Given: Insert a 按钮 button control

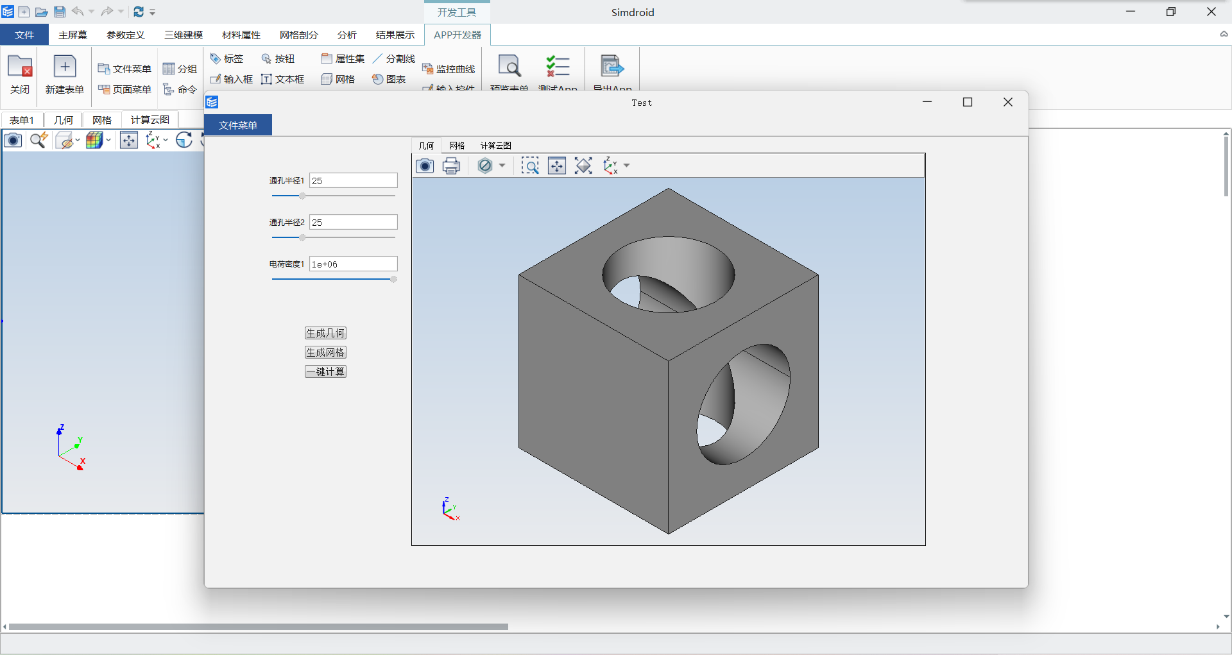Looking at the screenshot, I should coord(278,58).
